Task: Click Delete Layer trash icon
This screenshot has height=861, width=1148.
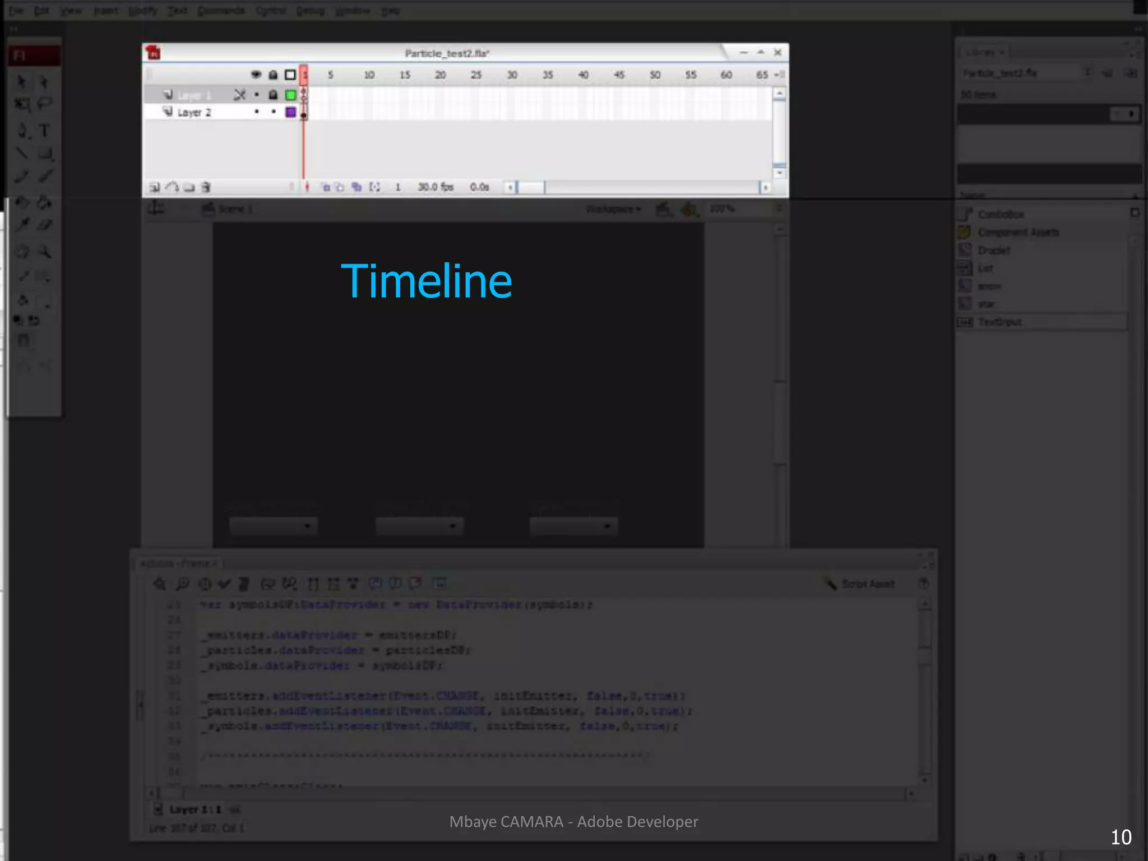Action: [x=206, y=187]
